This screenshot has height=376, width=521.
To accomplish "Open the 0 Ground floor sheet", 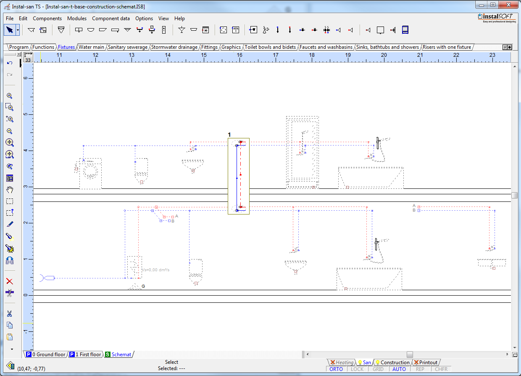I will click(x=45, y=355).
